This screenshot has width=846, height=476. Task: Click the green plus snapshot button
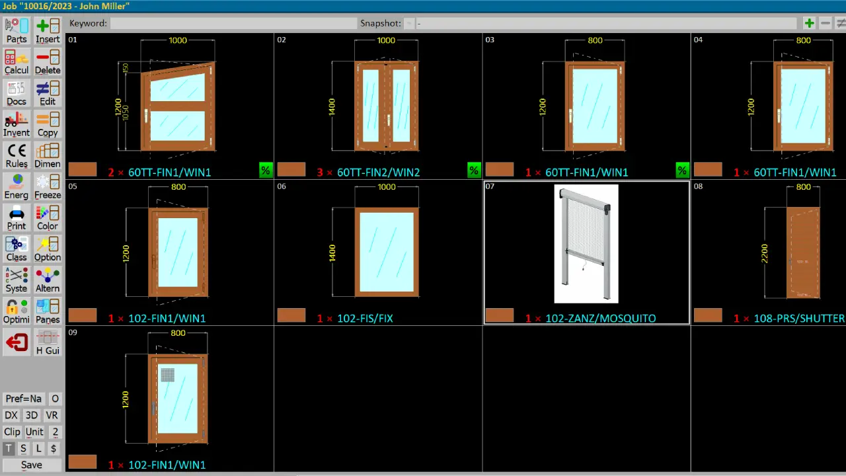click(809, 23)
